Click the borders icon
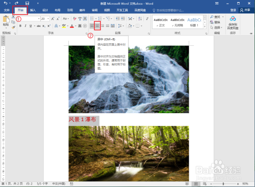The width and height of the screenshot is (255, 187). pos(138,26)
